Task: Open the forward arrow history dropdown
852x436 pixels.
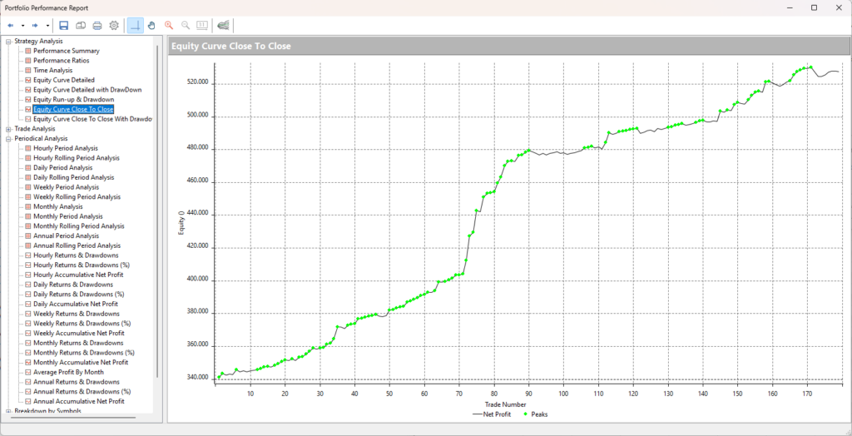Action: [x=48, y=26]
